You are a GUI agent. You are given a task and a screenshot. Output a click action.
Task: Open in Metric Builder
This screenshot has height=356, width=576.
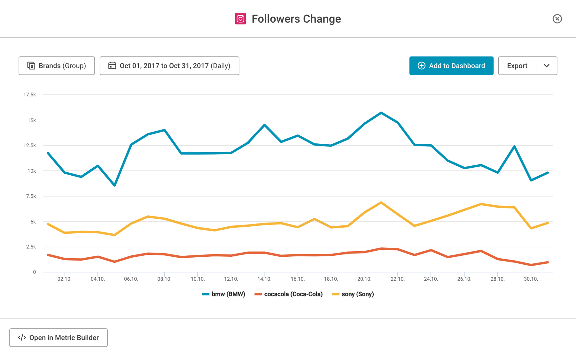tap(58, 337)
